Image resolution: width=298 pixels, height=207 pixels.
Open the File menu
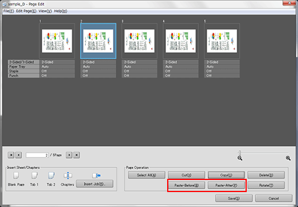[9, 11]
